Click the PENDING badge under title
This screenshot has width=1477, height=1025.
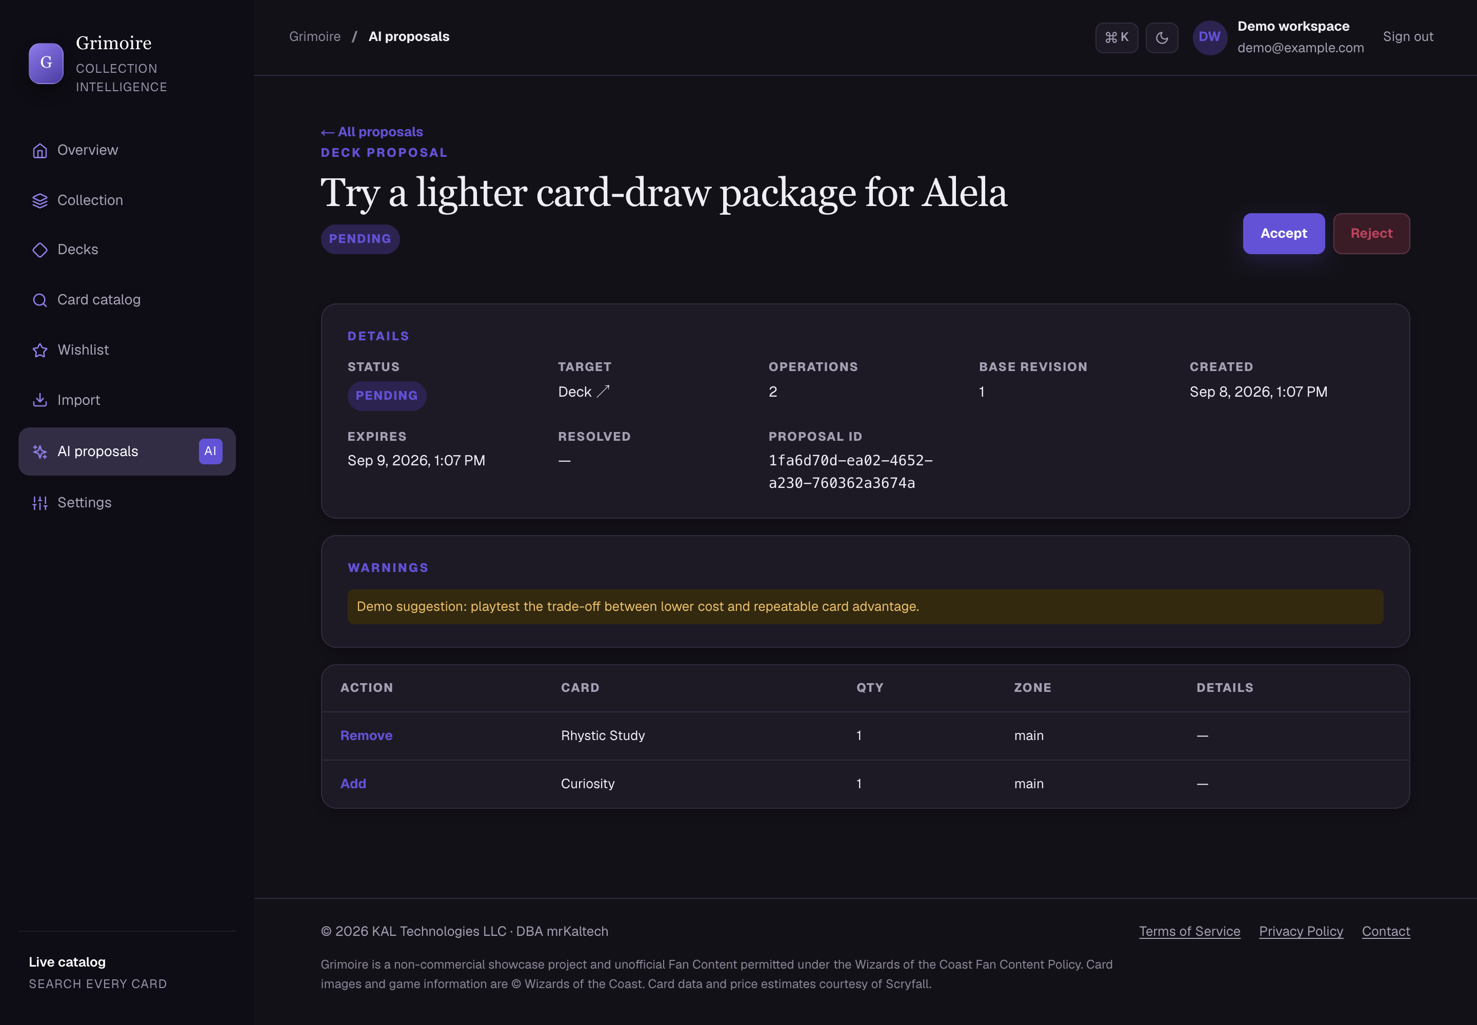point(360,239)
